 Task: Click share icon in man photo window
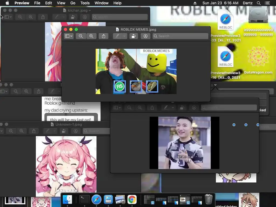(152, 108)
